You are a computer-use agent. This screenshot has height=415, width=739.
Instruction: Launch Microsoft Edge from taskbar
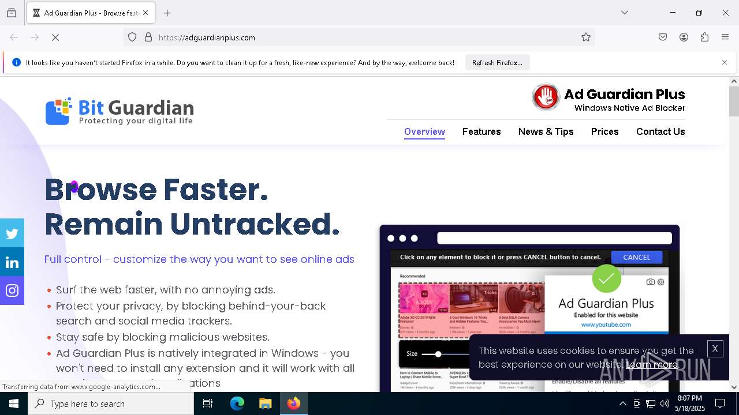click(237, 403)
